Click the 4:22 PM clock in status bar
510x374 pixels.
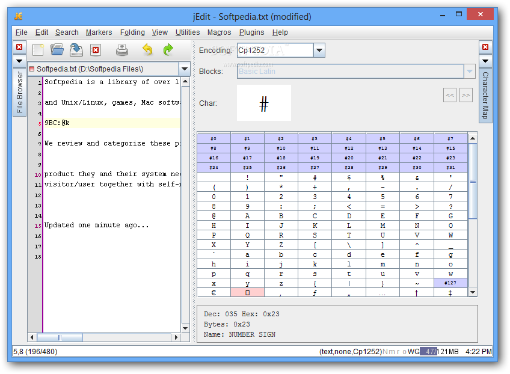tap(479, 352)
